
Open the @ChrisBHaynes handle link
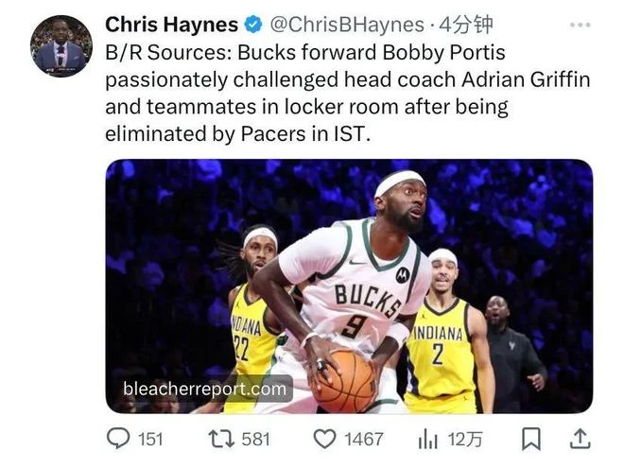[347, 25]
